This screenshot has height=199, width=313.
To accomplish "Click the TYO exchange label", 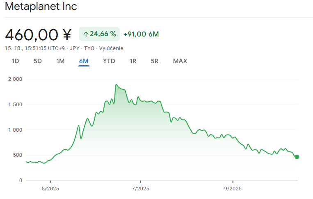I will point(89,48).
